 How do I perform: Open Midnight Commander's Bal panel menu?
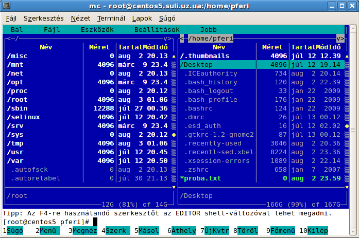click(16, 30)
